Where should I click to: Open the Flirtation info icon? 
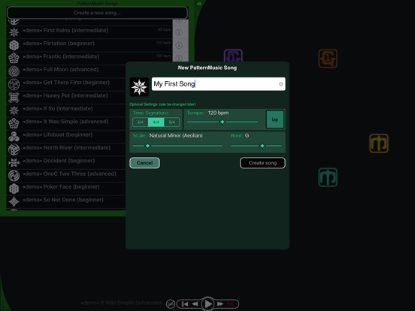coord(179,45)
